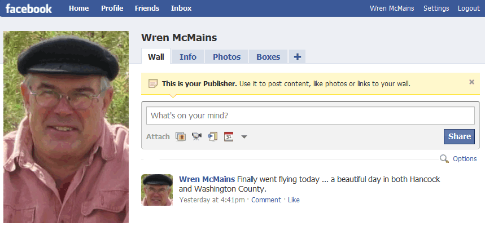The width and height of the screenshot is (485, 226).
Task: Attach a photo using the photo icon
Action: pos(181,136)
